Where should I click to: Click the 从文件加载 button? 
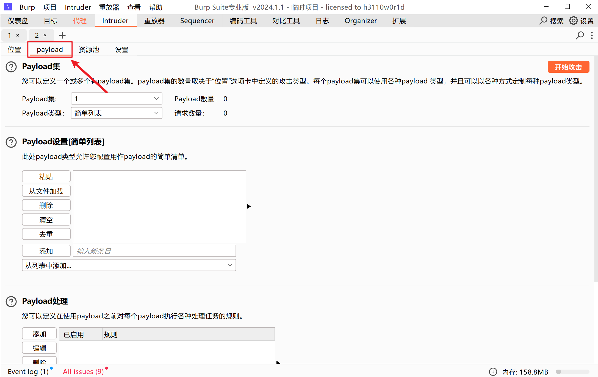tap(46, 191)
